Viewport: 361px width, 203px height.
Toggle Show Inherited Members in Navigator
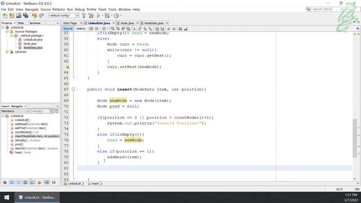click(x=5, y=183)
